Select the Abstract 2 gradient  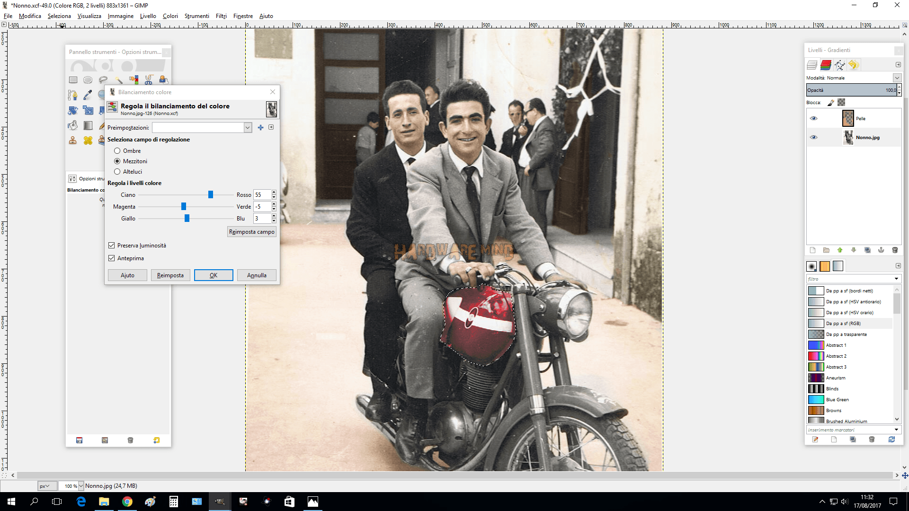coord(850,356)
